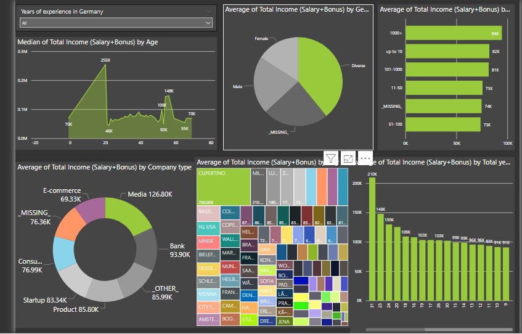The image size is (522, 334).
Task: Click the slicer dropdown chevron arrow
Action: coord(208,23)
